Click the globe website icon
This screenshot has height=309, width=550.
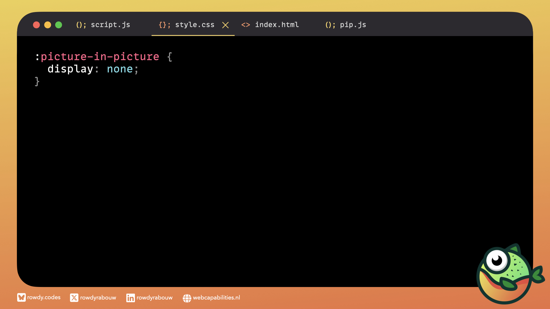pyautogui.click(x=187, y=298)
